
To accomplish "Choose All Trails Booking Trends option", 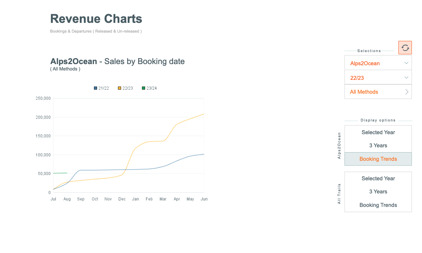I will point(378,205).
